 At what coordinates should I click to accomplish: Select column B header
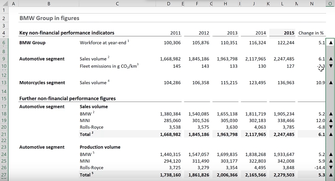point(49,4)
